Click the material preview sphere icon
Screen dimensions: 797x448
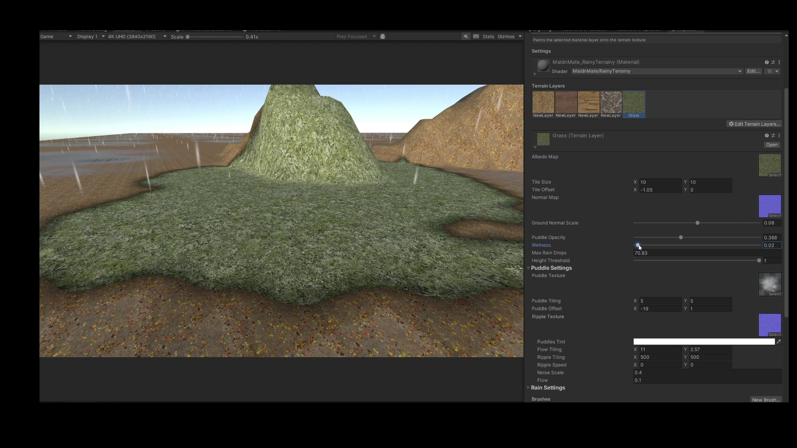(543, 66)
